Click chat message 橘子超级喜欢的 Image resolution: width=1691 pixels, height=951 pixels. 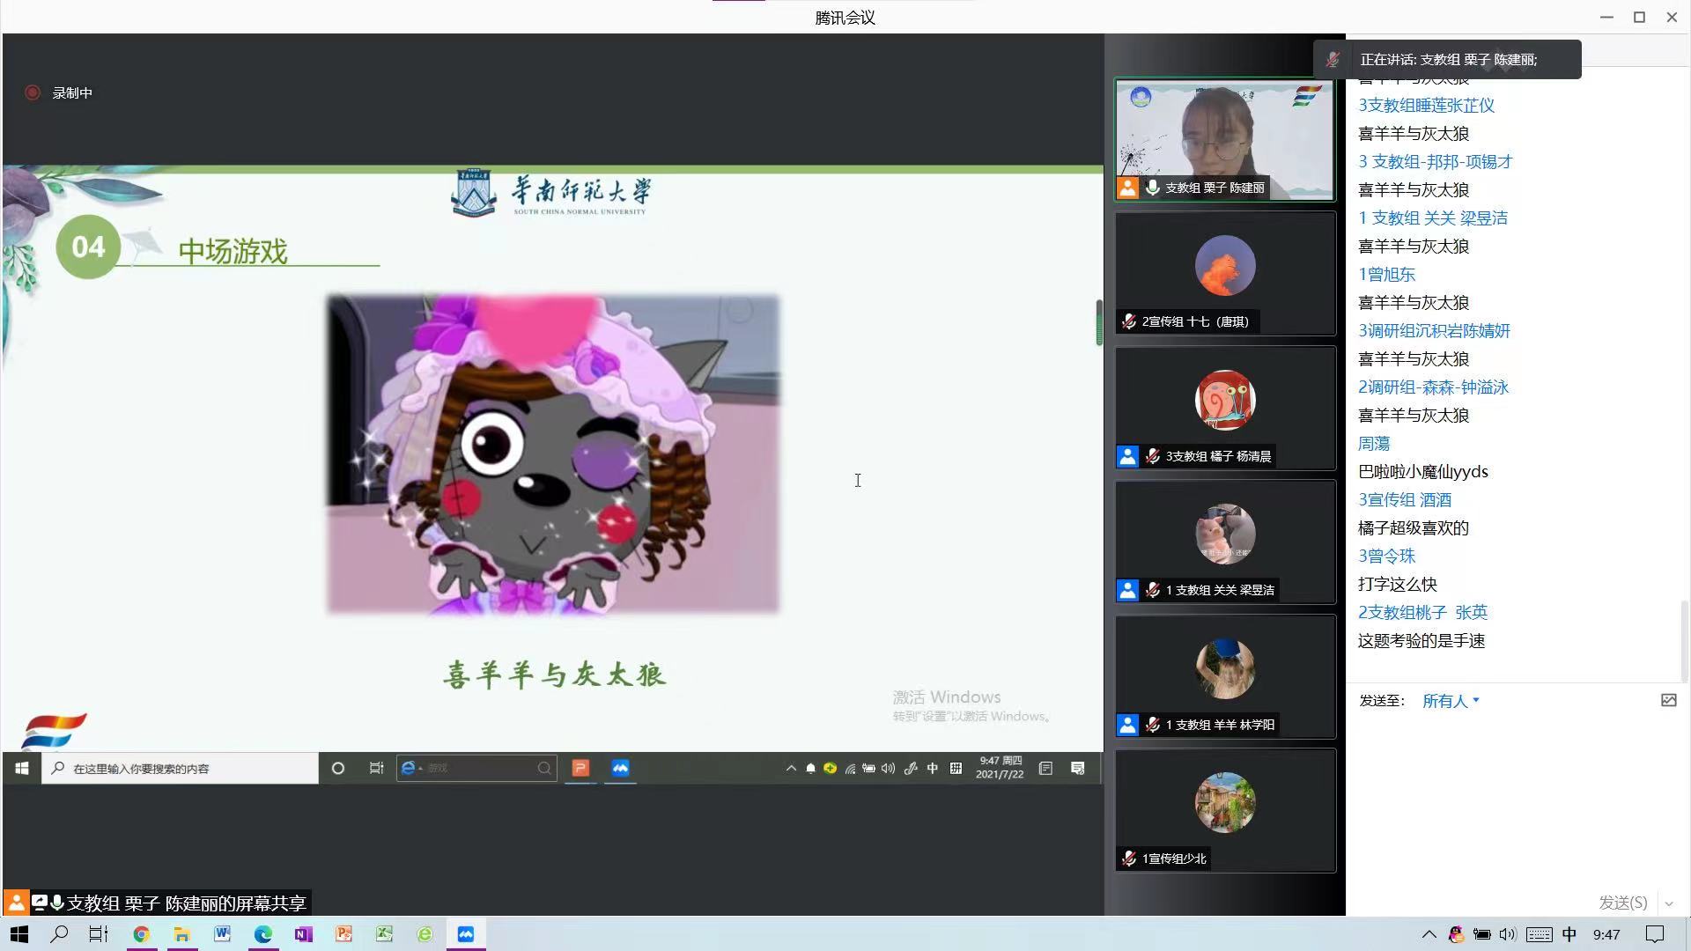1413,527
